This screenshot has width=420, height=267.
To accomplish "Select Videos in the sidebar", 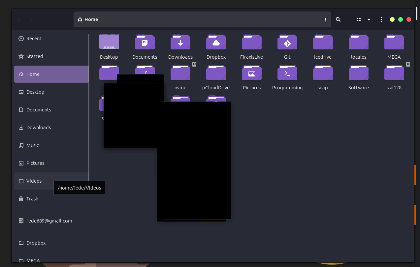I will pos(34,181).
